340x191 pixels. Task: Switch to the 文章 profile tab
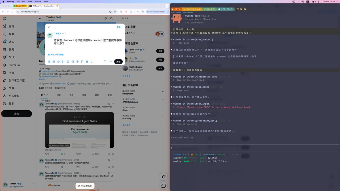(x=84, y=95)
